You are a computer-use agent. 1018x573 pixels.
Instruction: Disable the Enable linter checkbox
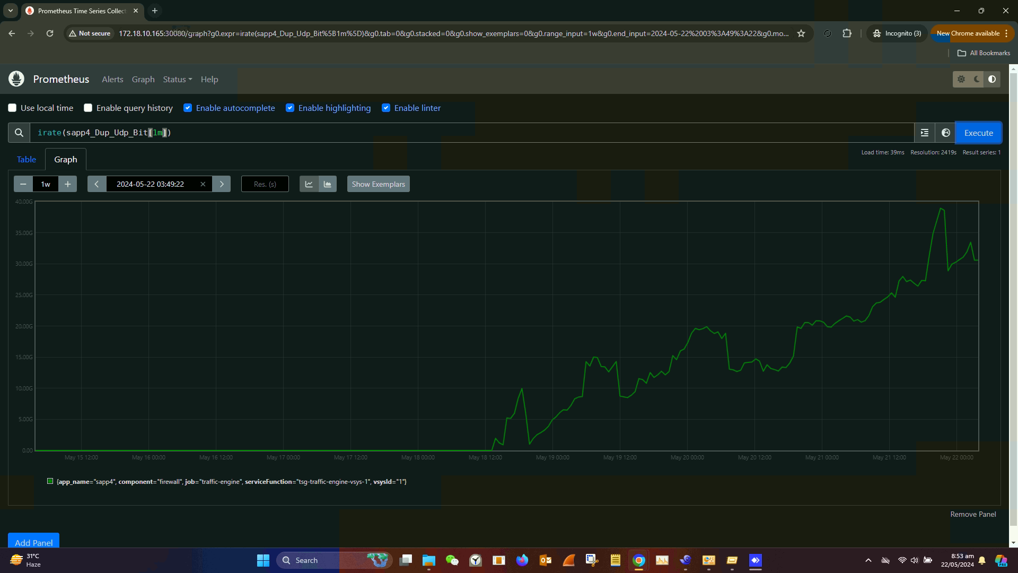[x=386, y=108]
